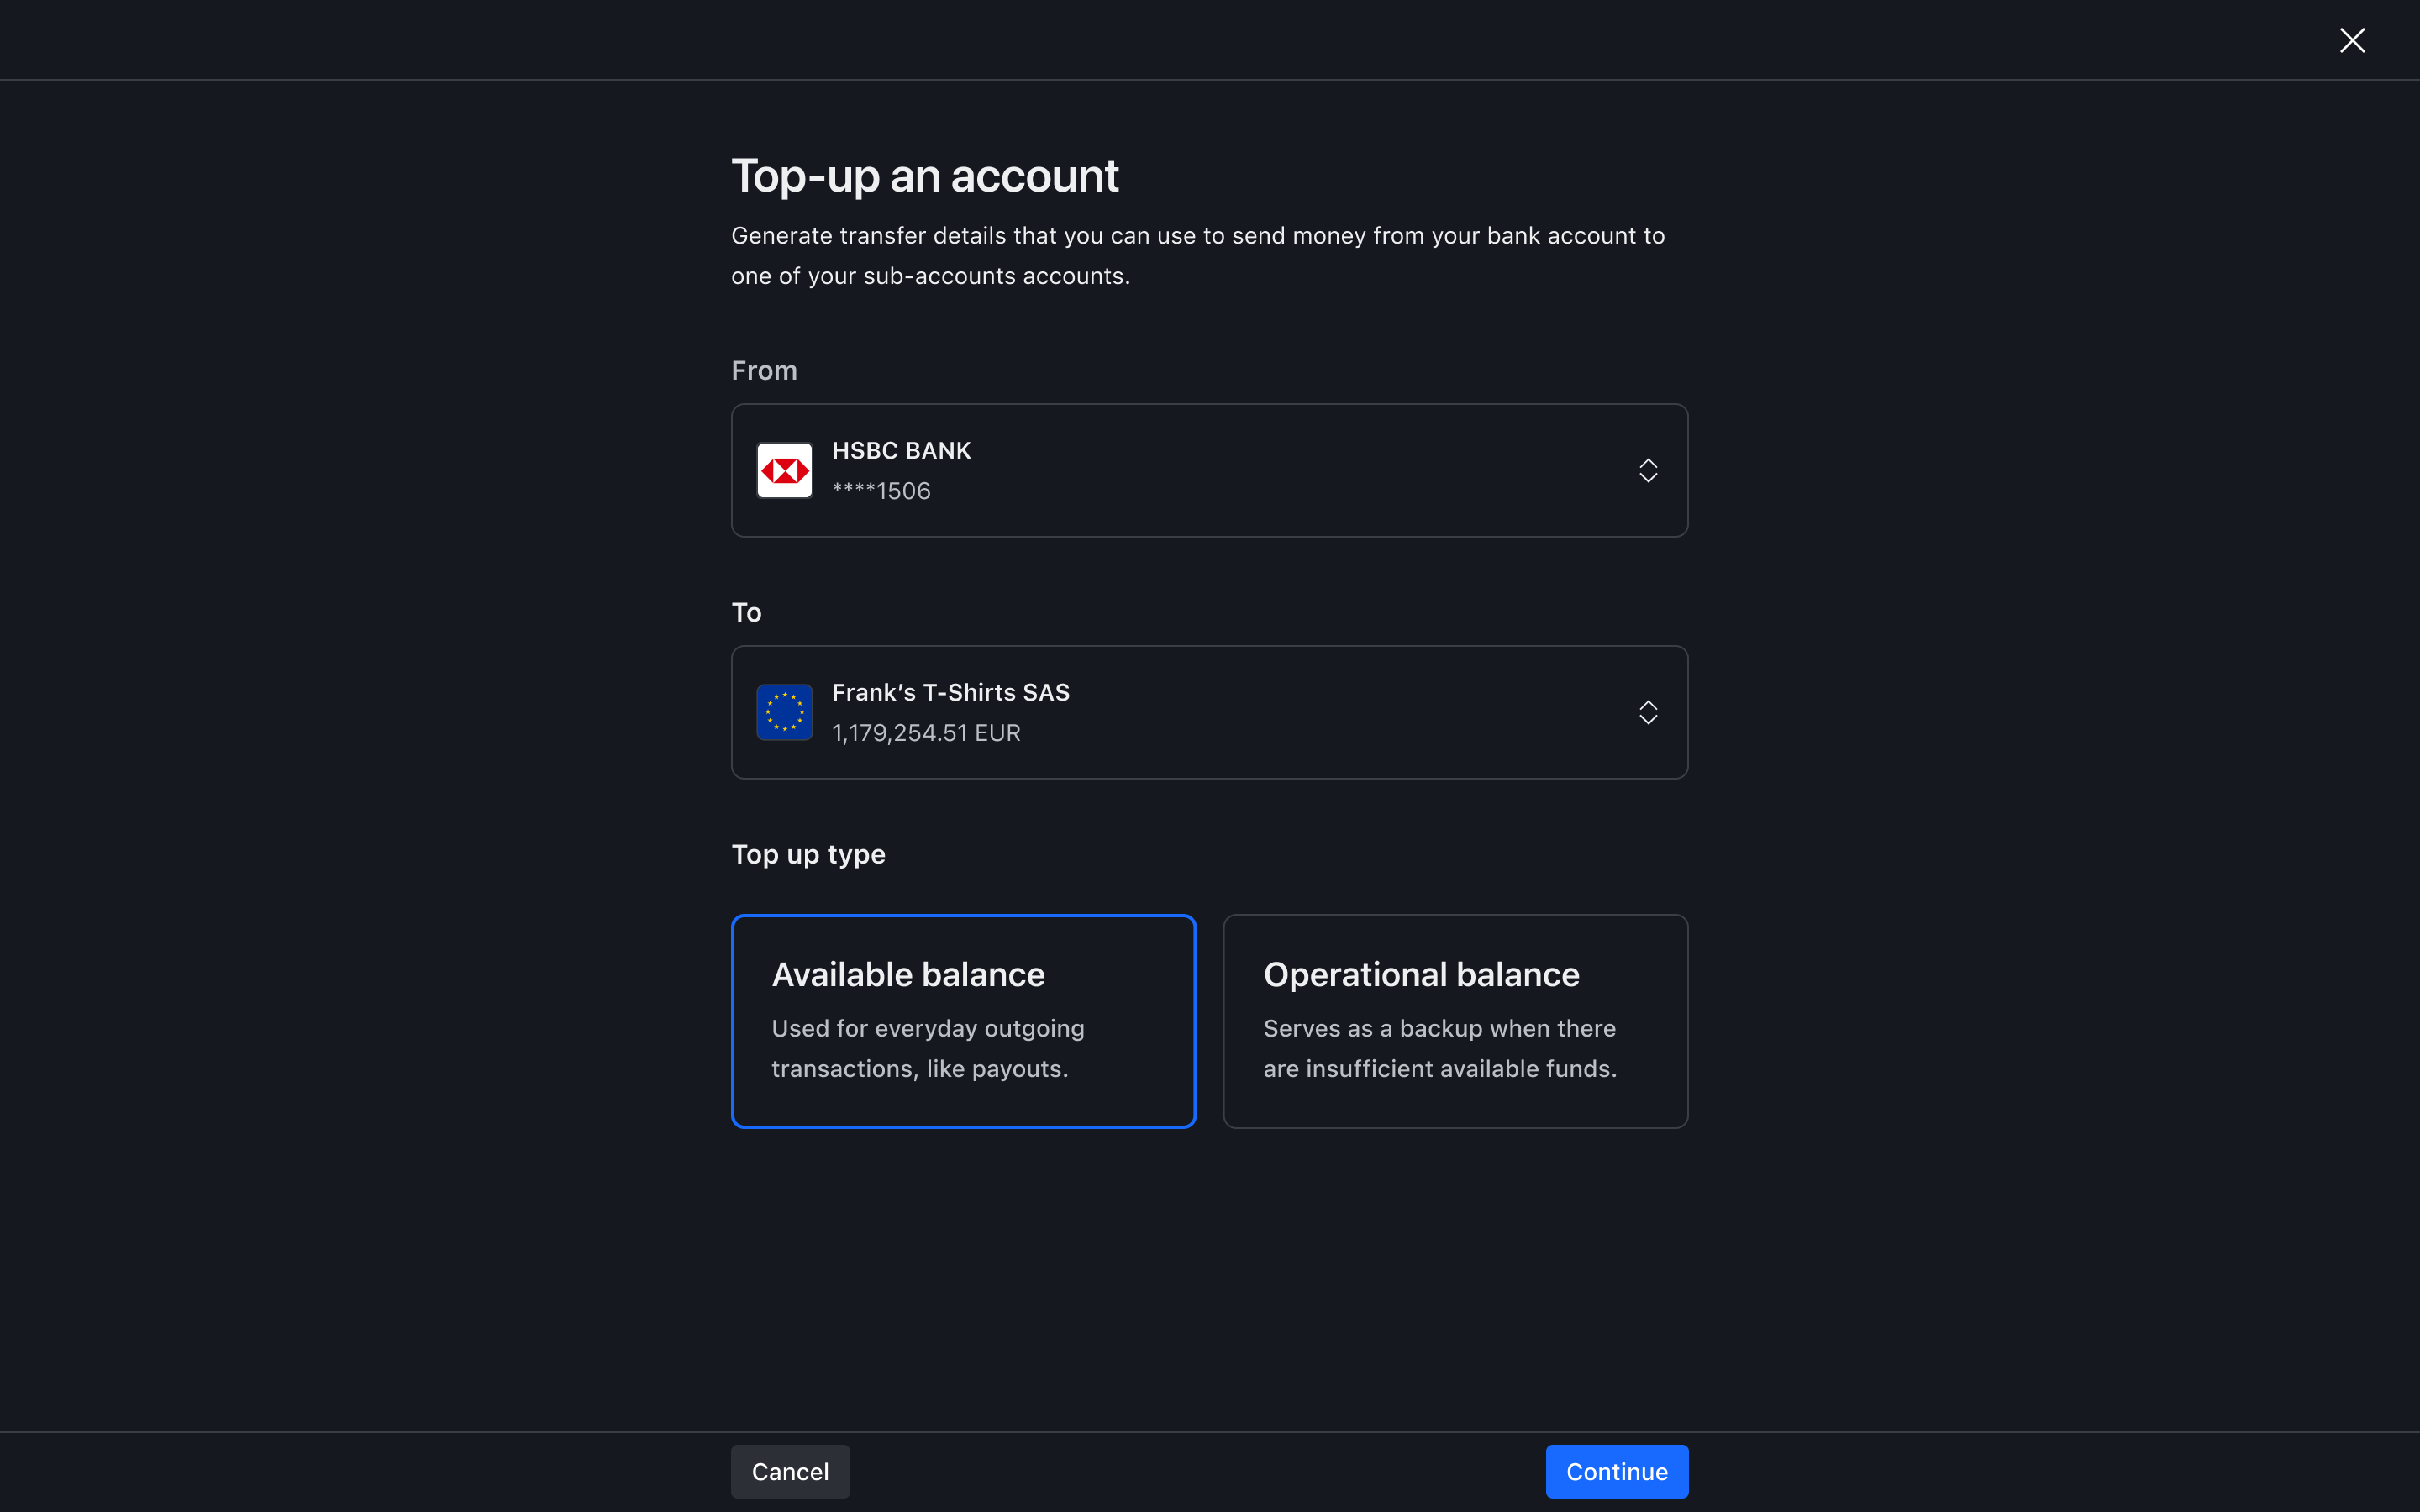Image resolution: width=2420 pixels, height=1512 pixels.
Task: Expand the From account chevron next to HSBC BANK
Action: [x=1648, y=470]
